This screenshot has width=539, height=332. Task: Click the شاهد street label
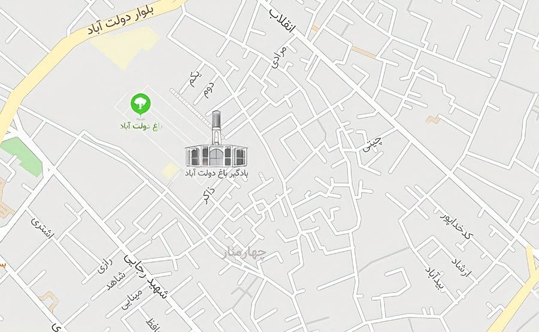(116, 280)
